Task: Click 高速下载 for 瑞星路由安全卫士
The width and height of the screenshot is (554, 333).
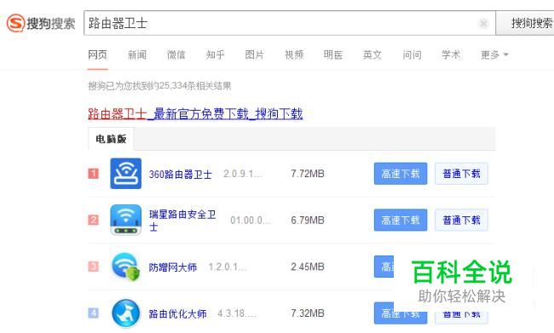Action: coord(401,220)
